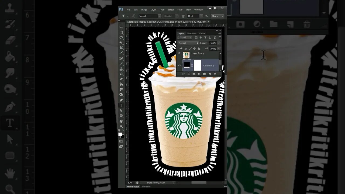
Task: Hide the Layer 0 copy layer
Action: [x=179, y=53]
